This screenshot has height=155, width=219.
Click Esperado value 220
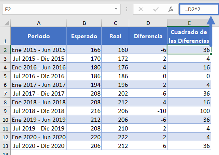tap(84, 137)
